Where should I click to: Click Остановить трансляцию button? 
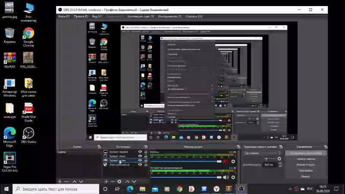pyautogui.click(x=306, y=153)
